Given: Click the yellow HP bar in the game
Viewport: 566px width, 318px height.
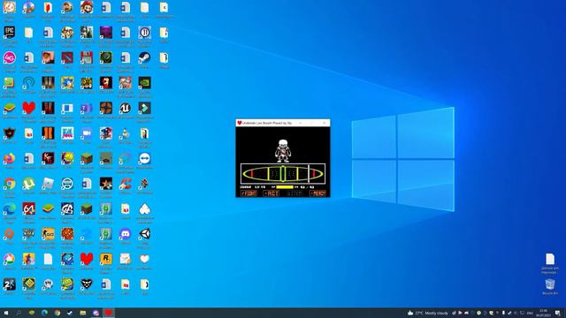Looking at the screenshot, I should tap(285, 187).
